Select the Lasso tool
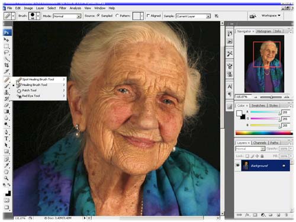This screenshot has height=222, width=296. coord(7,53)
